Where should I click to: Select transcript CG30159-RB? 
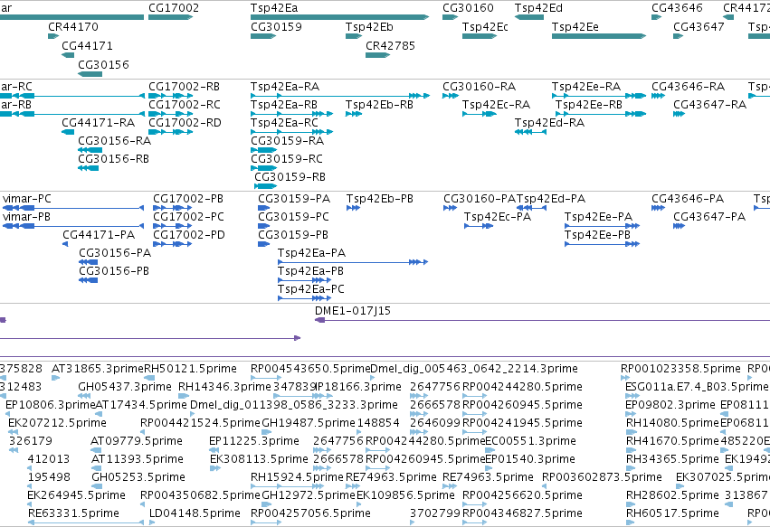pos(266,186)
